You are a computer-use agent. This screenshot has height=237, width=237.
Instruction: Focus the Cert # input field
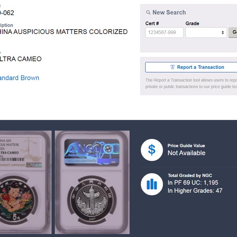(x=164, y=32)
